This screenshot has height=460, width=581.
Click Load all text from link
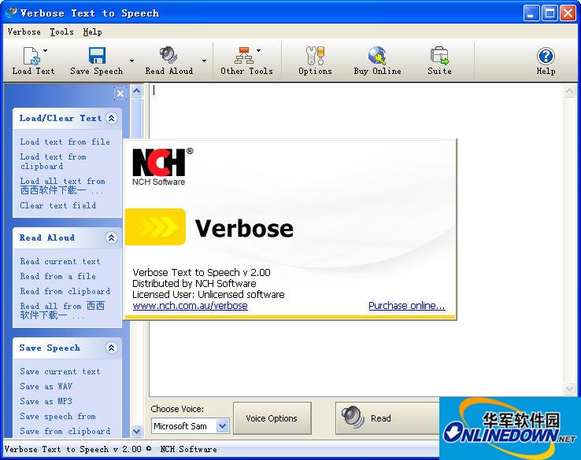[x=62, y=186]
